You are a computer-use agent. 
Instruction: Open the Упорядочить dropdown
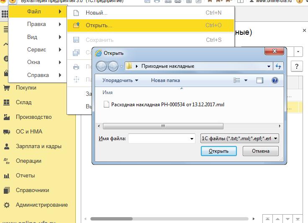point(120,80)
